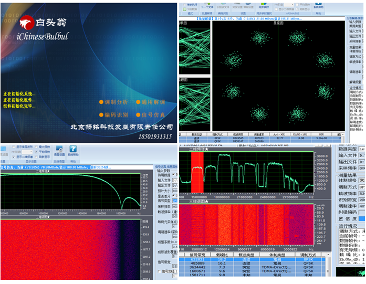
Task: Enable 刷新显示 in simulation window
Action: coord(36,157)
